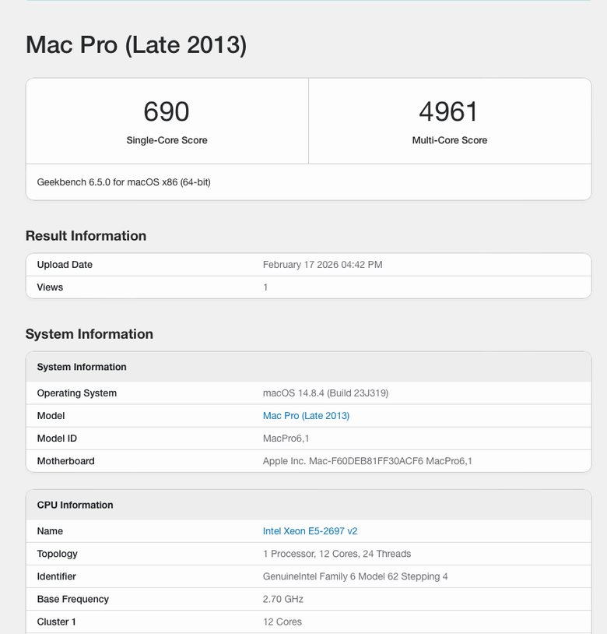The height and width of the screenshot is (634, 607).
Task: Click the multi-core score 4961
Action: (x=449, y=111)
